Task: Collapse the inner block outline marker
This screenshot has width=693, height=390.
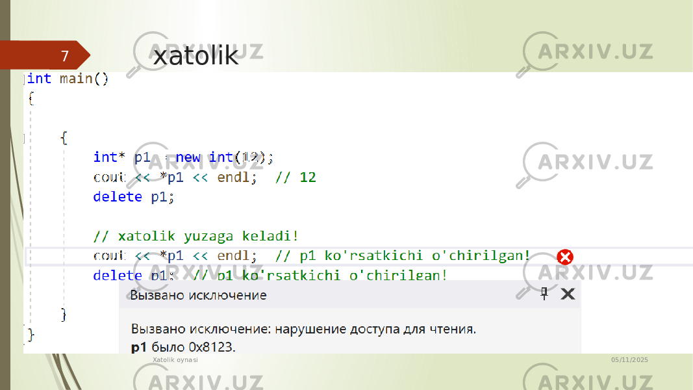Action: 25,139
